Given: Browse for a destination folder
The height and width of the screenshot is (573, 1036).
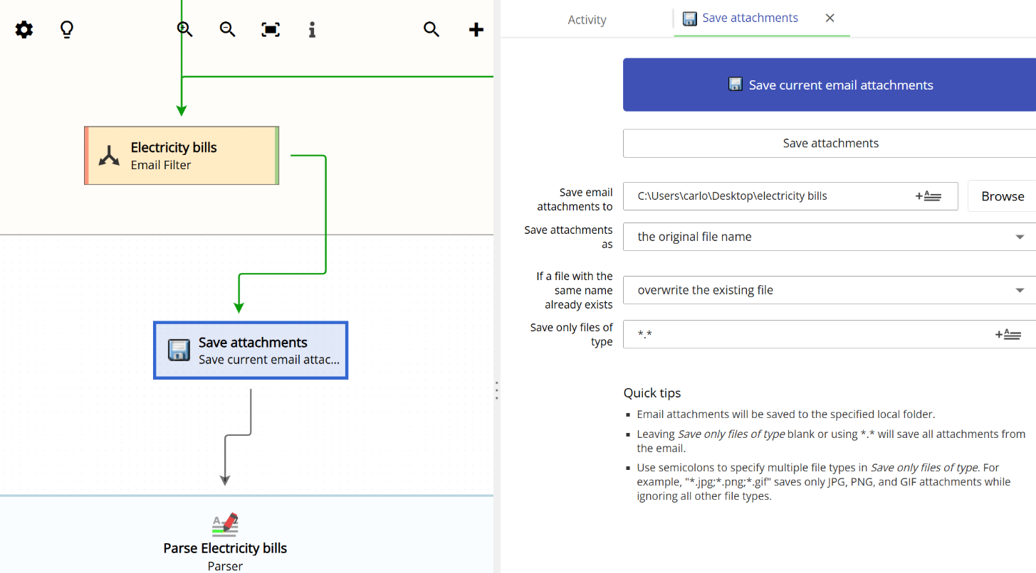Looking at the screenshot, I should [1002, 196].
